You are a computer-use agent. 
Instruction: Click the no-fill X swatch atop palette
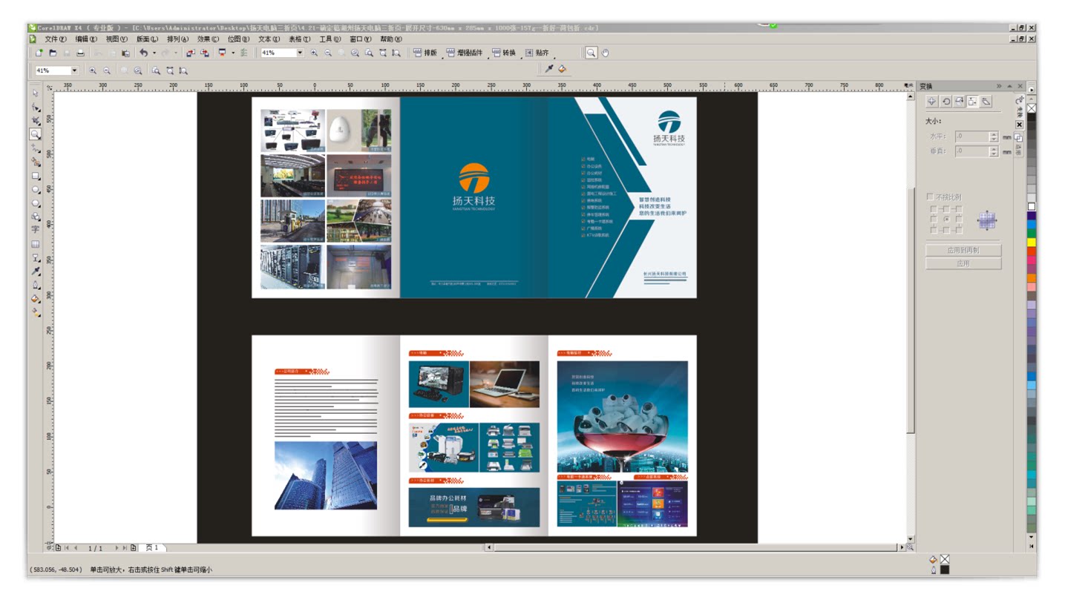[1032, 108]
